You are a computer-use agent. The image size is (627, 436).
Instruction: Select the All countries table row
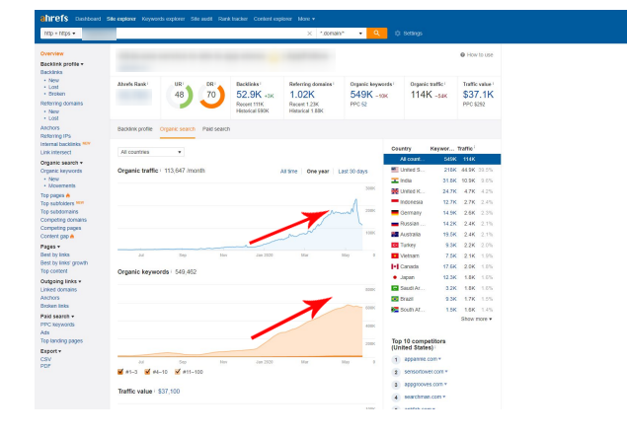(x=442, y=159)
